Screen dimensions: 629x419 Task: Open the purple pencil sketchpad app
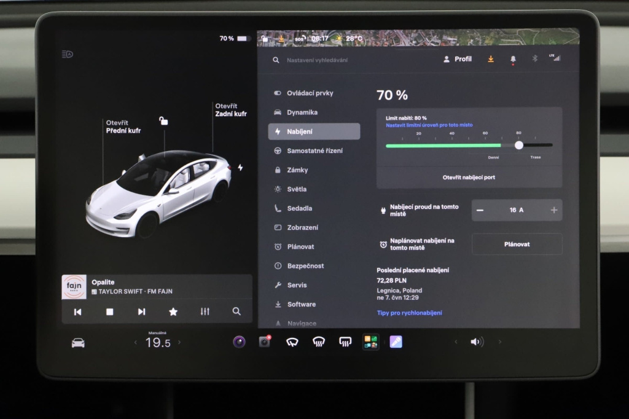(x=396, y=342)
